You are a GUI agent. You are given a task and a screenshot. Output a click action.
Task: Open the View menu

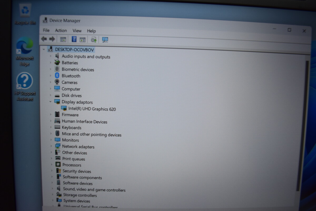click(77, 31)
